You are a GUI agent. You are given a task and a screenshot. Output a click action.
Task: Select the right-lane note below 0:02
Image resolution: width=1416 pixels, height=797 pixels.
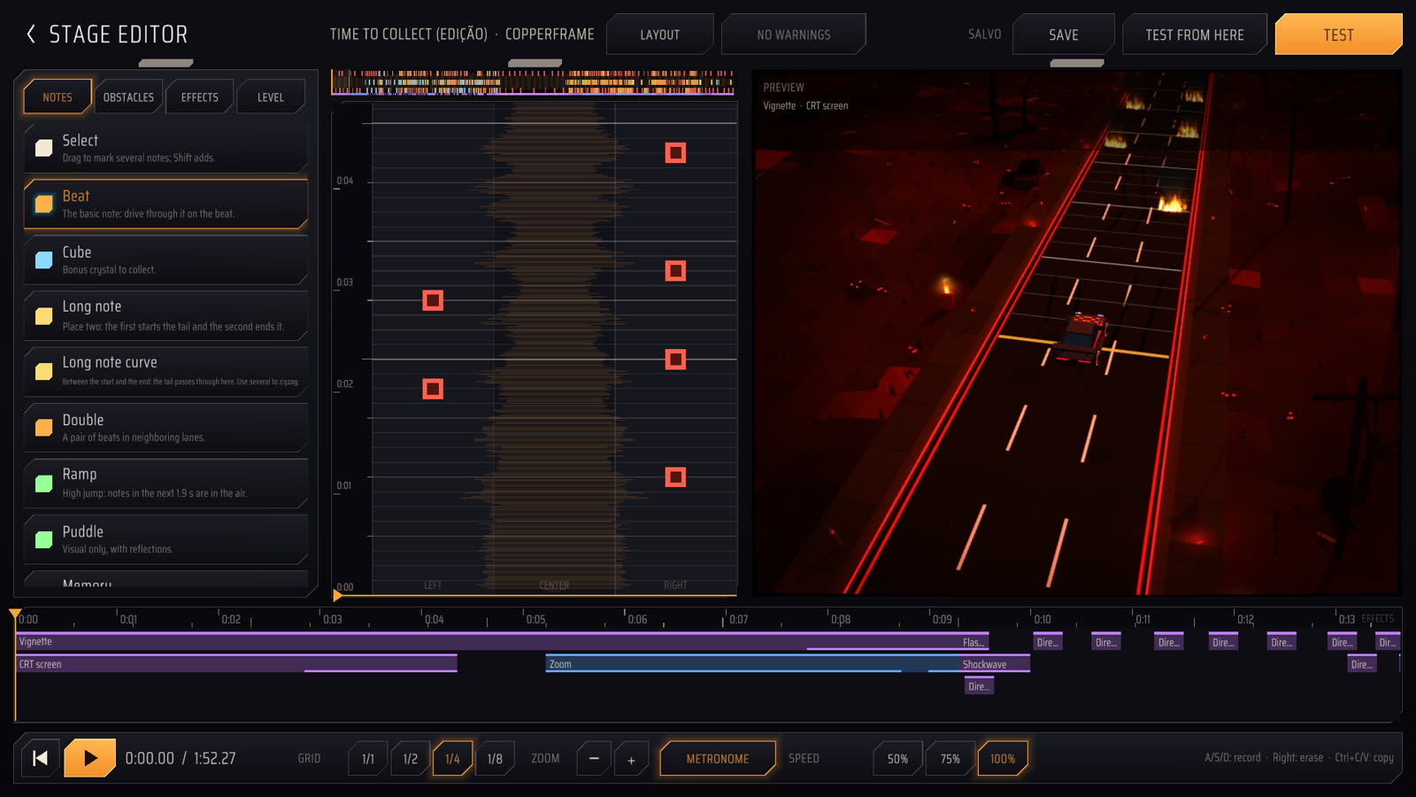coord(675,360)
